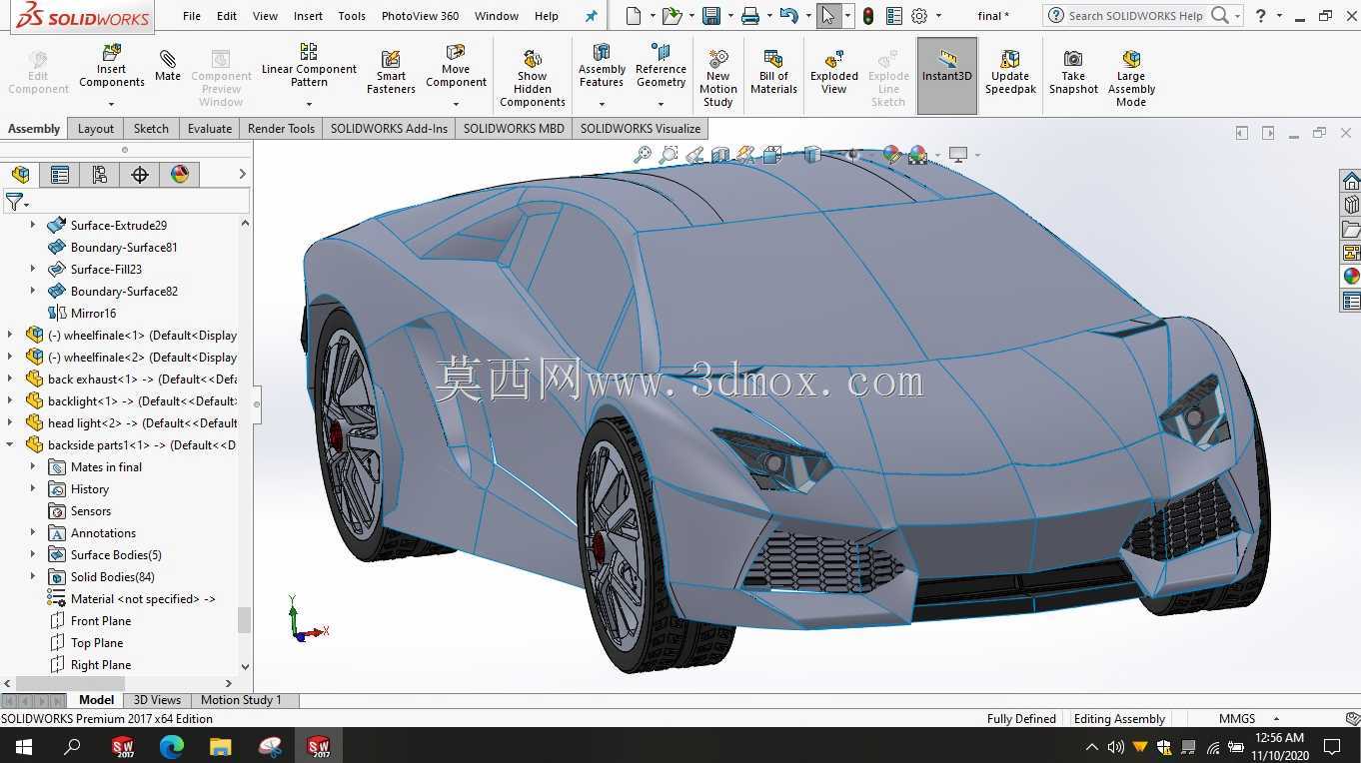Click the Undo arrow icon
1361x763 pixels.
pos(788,16)
